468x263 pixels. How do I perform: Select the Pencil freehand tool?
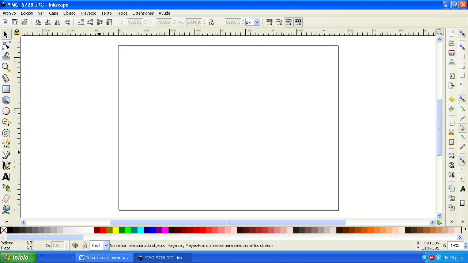(6, 144)
